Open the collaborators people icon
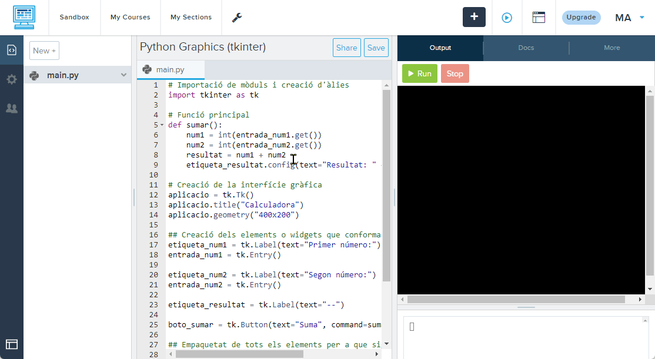Image resolution: width=655 pixels, height=359 pixels. (12, 108)
